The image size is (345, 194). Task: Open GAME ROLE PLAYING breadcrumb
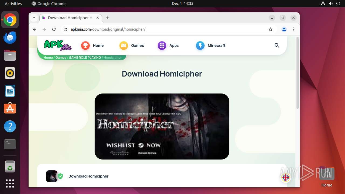click(x=85, y=58)
